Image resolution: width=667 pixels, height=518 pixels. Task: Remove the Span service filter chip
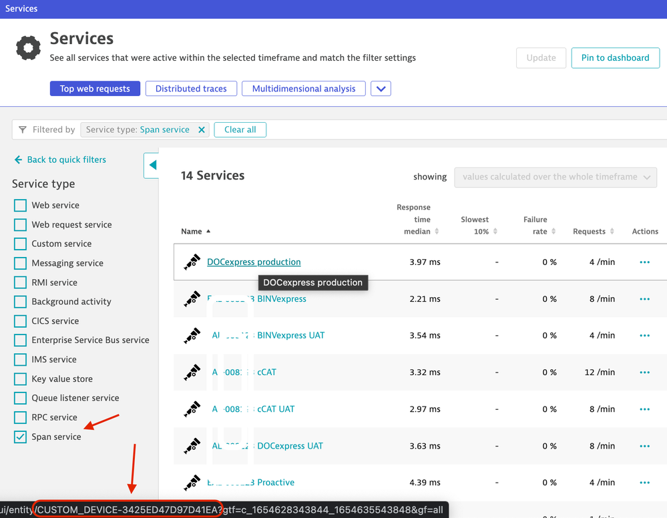202,129
